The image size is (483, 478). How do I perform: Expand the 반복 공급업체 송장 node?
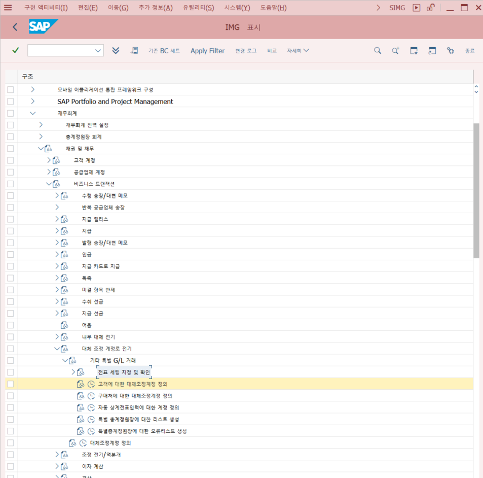click(57, 207)
